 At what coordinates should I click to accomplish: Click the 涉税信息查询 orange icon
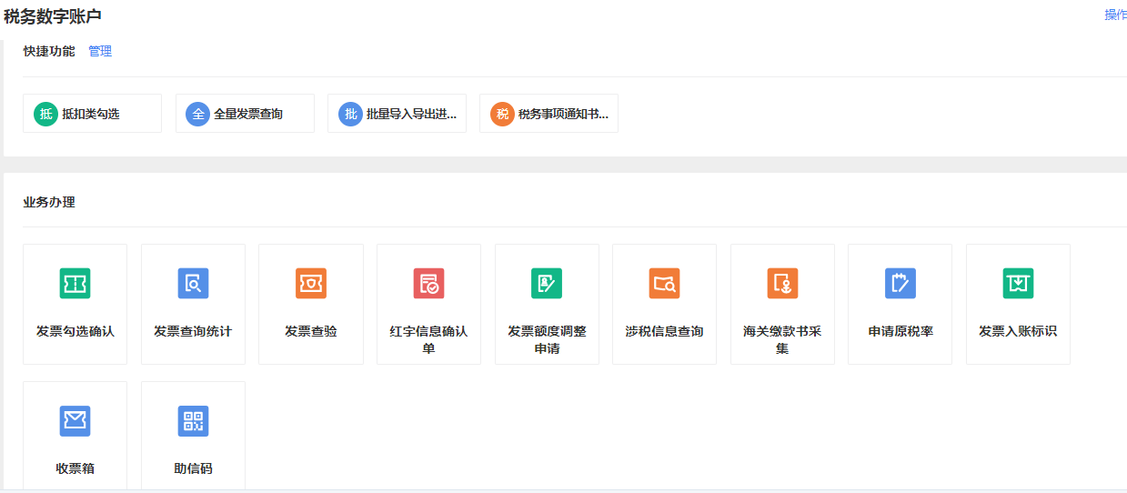click(664, 284)
